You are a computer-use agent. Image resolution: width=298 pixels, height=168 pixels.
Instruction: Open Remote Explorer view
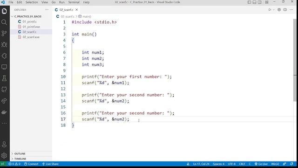click(4, 67)
